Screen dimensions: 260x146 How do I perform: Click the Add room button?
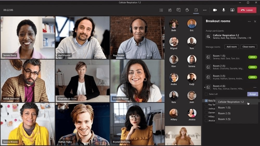[x=232, y=47]
